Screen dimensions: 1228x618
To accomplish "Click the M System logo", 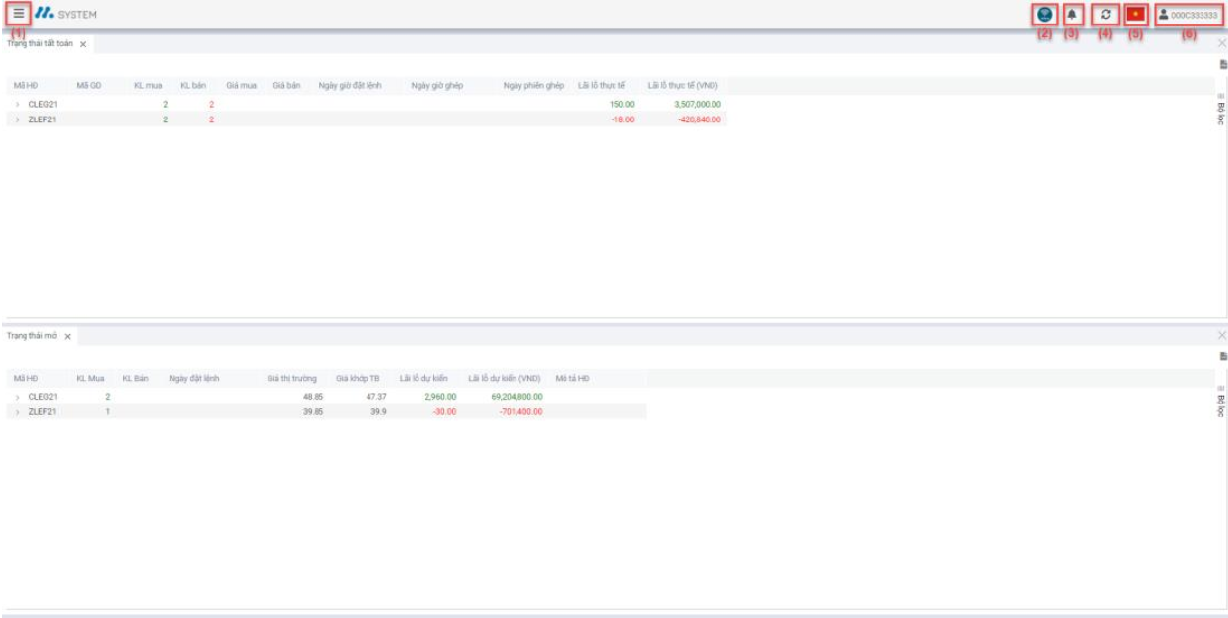I will coord(67,15).
